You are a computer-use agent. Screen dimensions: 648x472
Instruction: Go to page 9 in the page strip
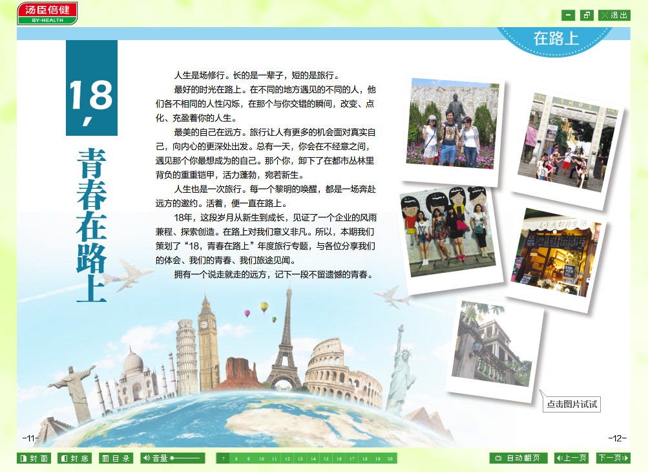pos(249,458)
